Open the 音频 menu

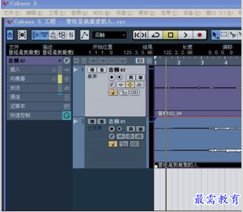(80, 13)
